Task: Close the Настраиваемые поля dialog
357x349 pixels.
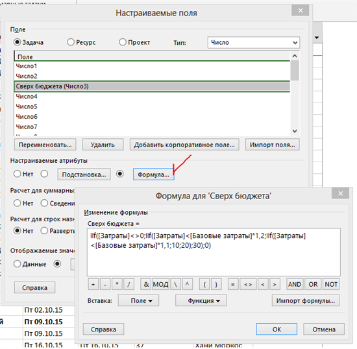Action: [301, 10]
